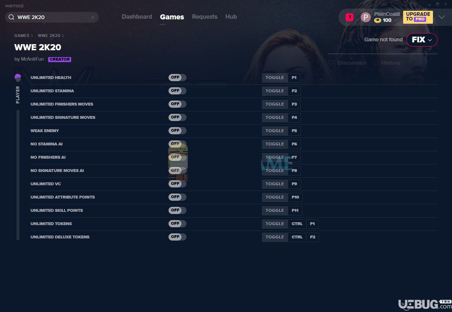Click the "UNLIMITED DELUXE TOKENS" cheat name

(60, 237)
